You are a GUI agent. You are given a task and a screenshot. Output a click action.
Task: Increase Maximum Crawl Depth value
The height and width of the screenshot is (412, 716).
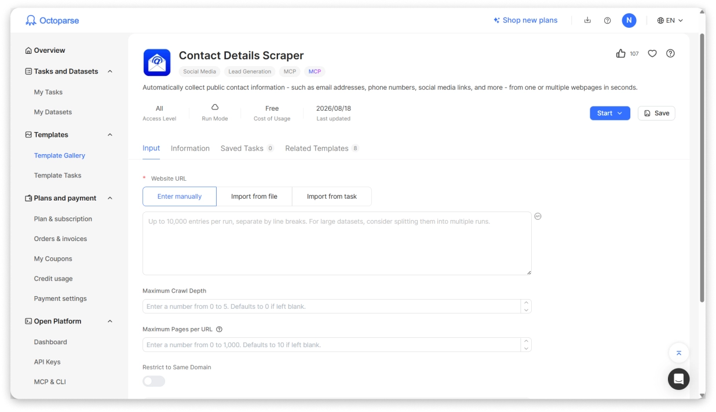click(x=526, y=302)
